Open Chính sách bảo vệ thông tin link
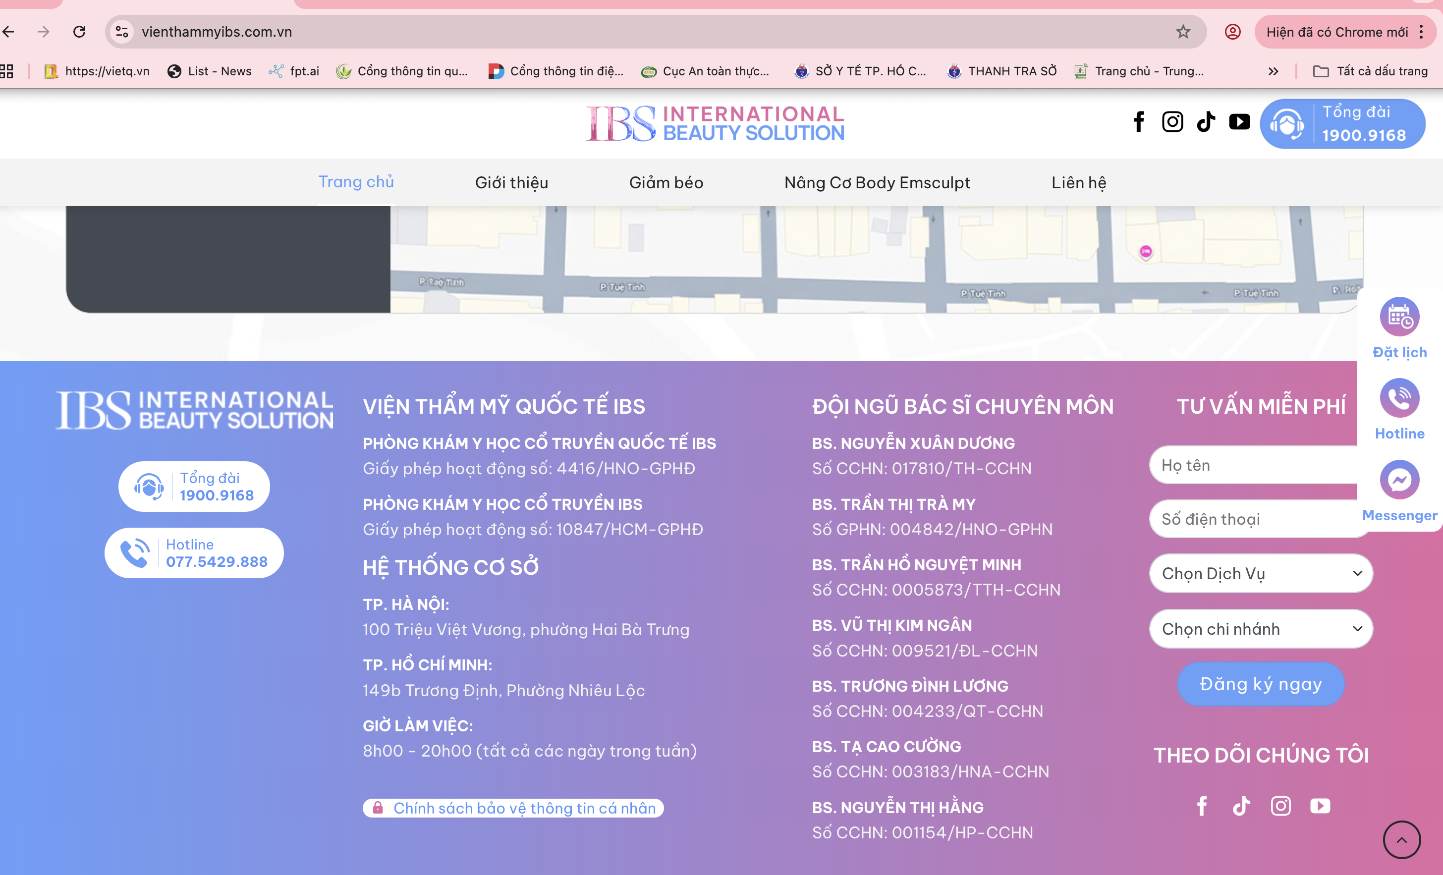1443x875 pixels. tap(524, 808)
